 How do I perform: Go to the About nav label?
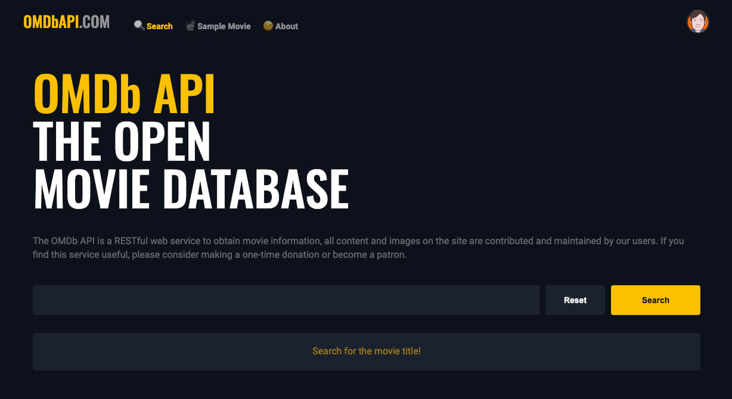coord(287,26)
